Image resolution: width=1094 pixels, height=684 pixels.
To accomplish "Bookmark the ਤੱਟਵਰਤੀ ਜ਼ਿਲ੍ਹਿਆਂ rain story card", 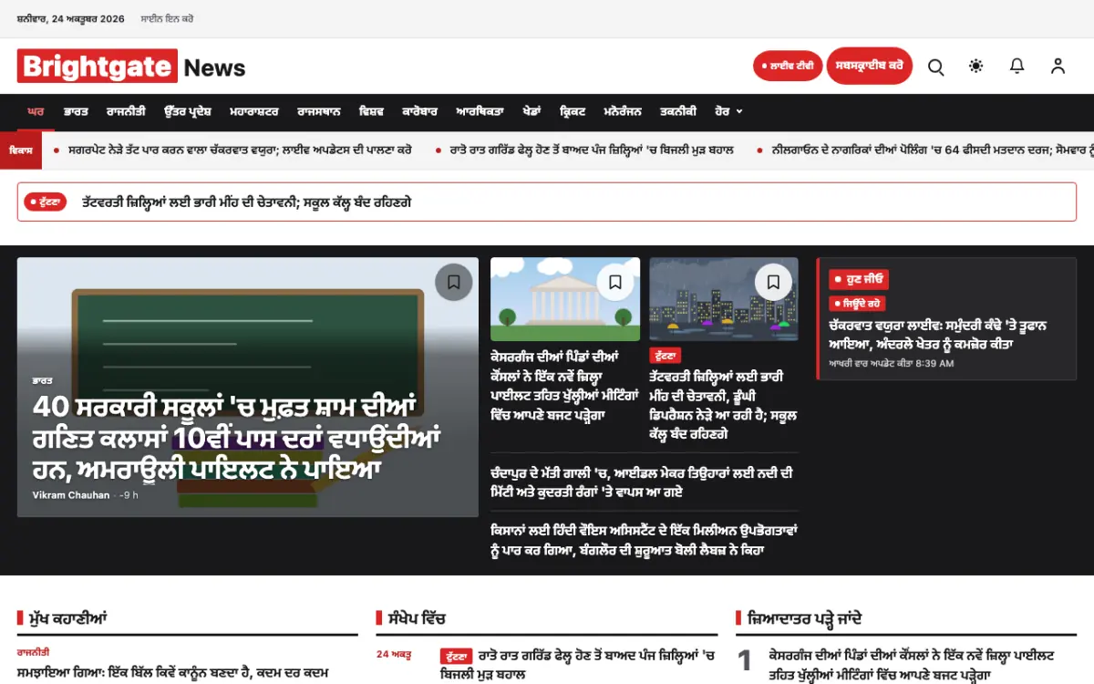I will click(x=773, y=282).
